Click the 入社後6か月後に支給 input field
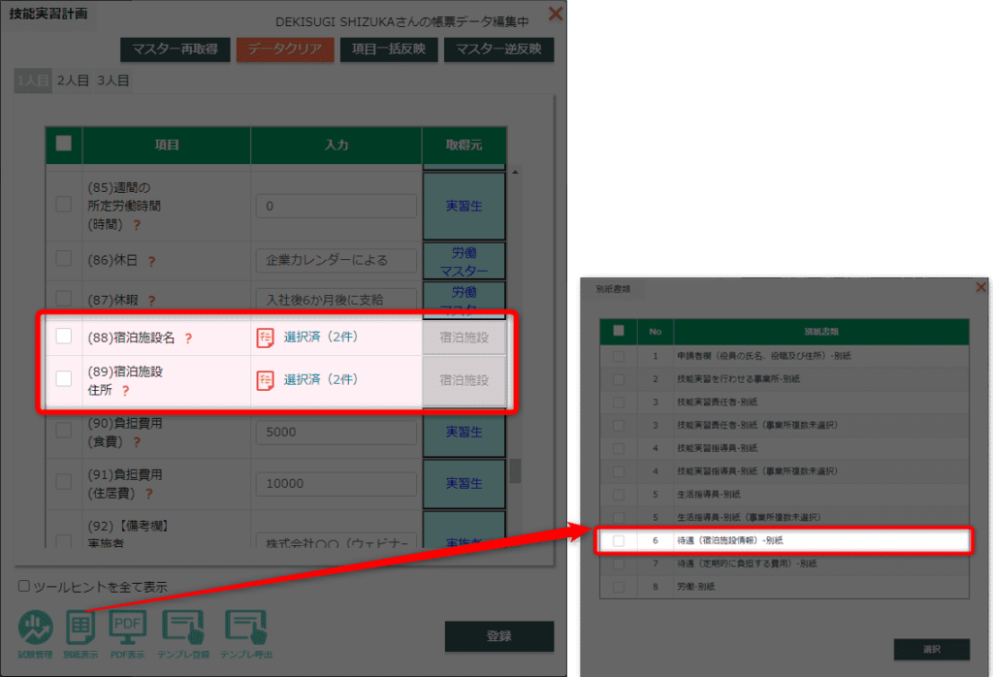Screen dimensions: 993x677 [336, 300]
